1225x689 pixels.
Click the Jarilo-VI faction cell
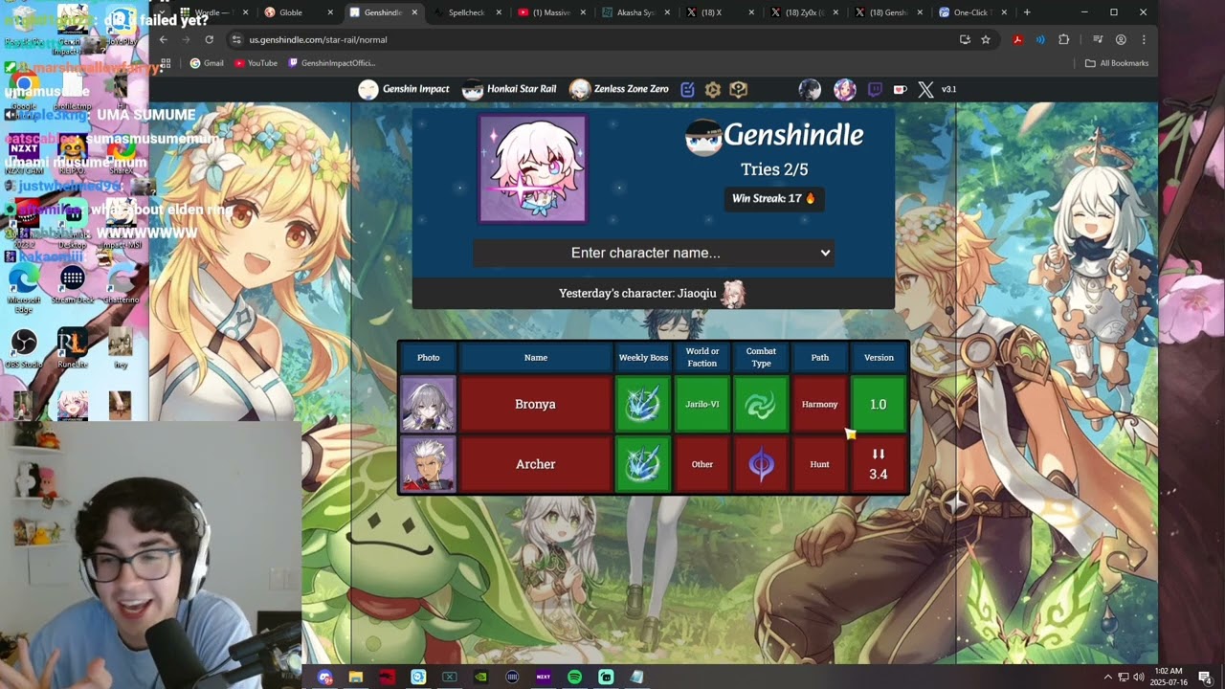[x=702, y=404]
